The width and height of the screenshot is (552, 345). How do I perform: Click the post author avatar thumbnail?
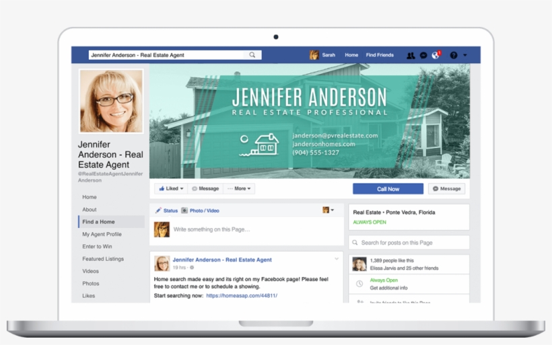tap(162, 263)
